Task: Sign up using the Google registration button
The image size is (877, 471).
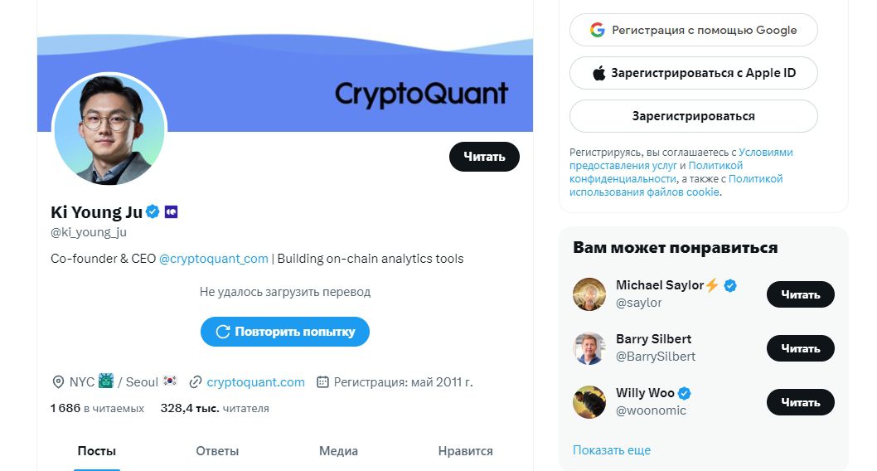Action: click(693, 30)
